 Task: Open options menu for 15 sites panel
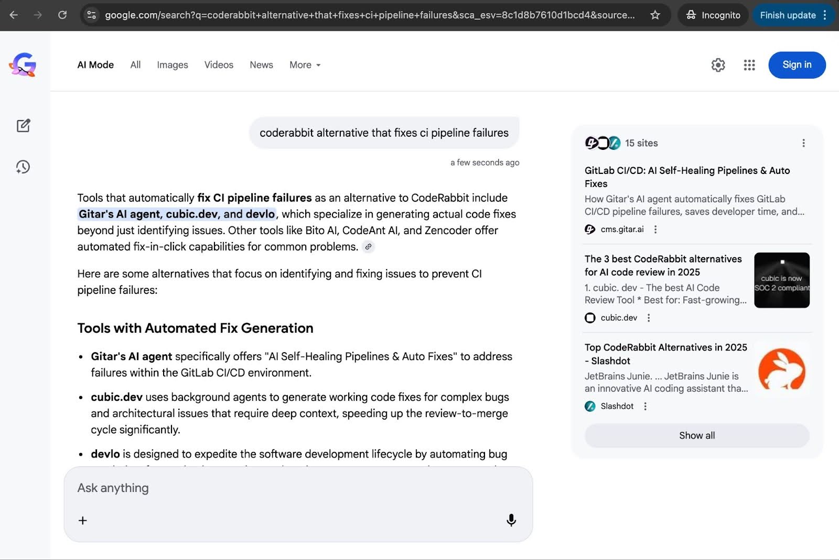pos(803,143)
